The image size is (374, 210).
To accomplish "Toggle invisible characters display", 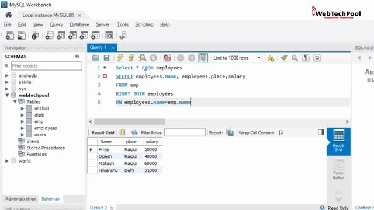I will click(x=306, y=58).
